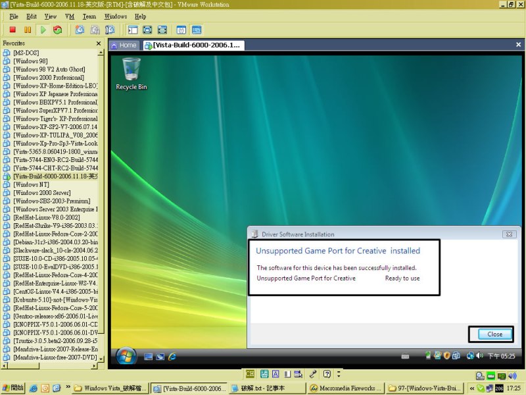Select [Windows-SBS-2003-Premium] in Favorites
526x395 pixels.
pyautogui.click(x=52, y=201)
